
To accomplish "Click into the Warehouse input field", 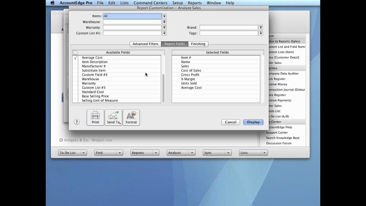I will click(132, 22).
